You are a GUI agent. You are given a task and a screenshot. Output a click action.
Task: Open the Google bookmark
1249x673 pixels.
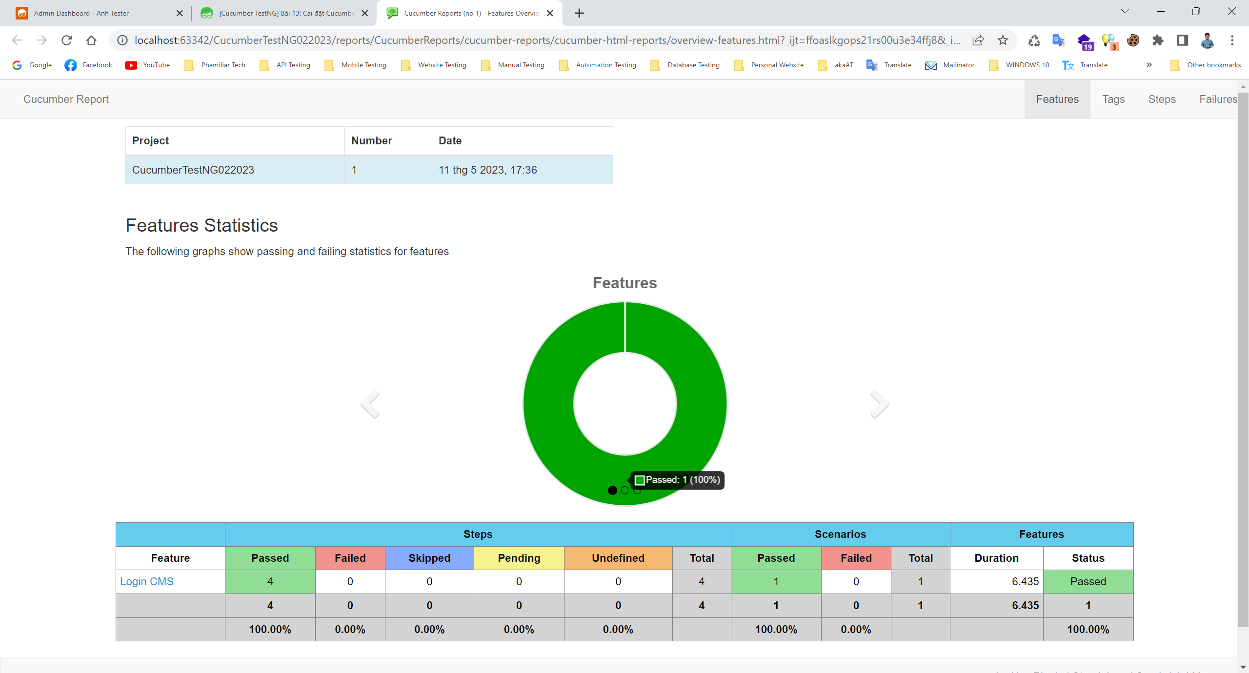(32, 65)
